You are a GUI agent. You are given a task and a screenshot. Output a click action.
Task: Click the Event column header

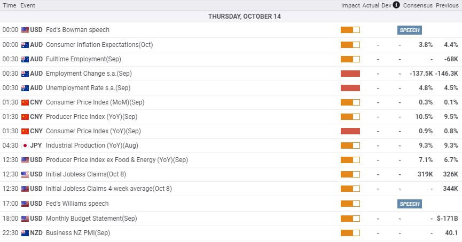(x=28, y=5)
